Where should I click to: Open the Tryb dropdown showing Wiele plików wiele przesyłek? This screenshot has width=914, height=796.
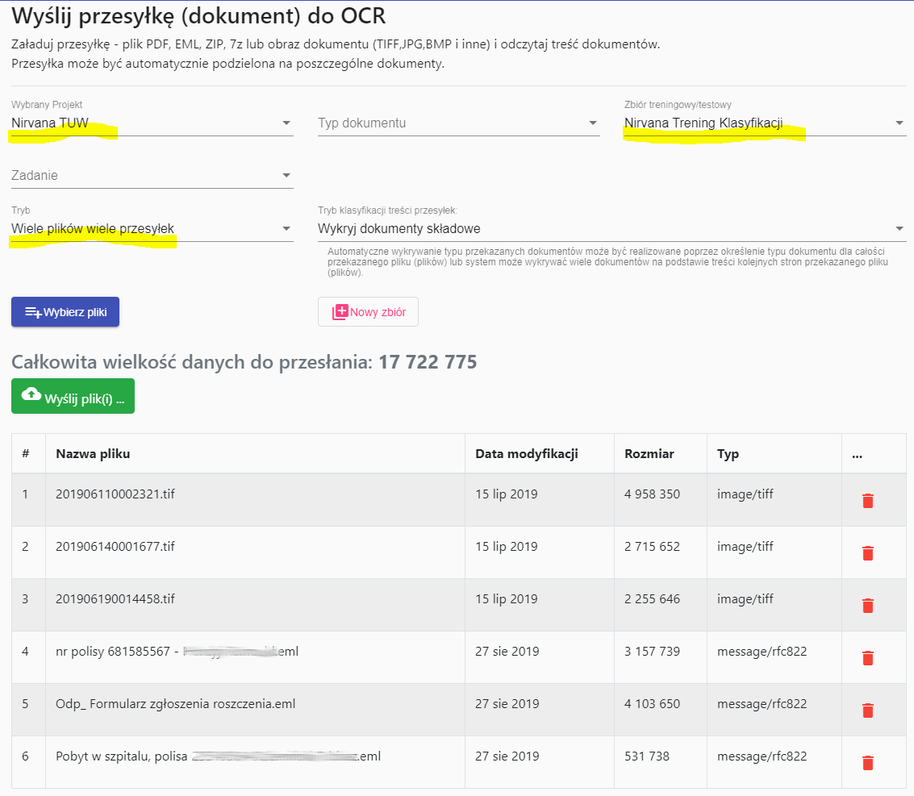click(286, 228)
